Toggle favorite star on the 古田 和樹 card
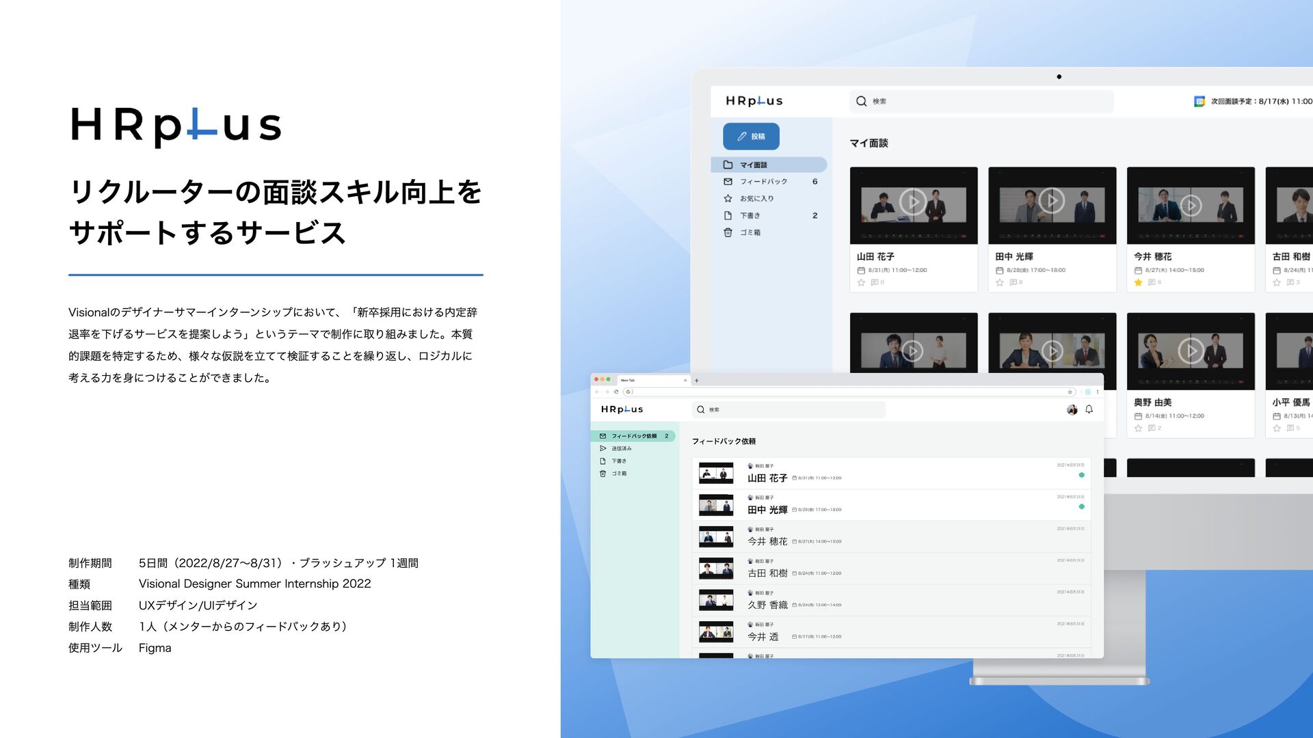 [1277, 282]
